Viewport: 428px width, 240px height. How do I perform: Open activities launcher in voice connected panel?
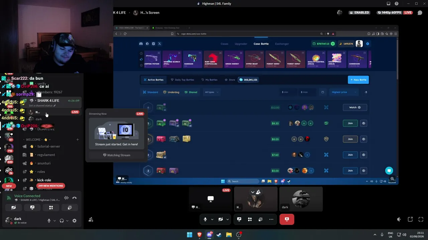click(x=51, y=207)
